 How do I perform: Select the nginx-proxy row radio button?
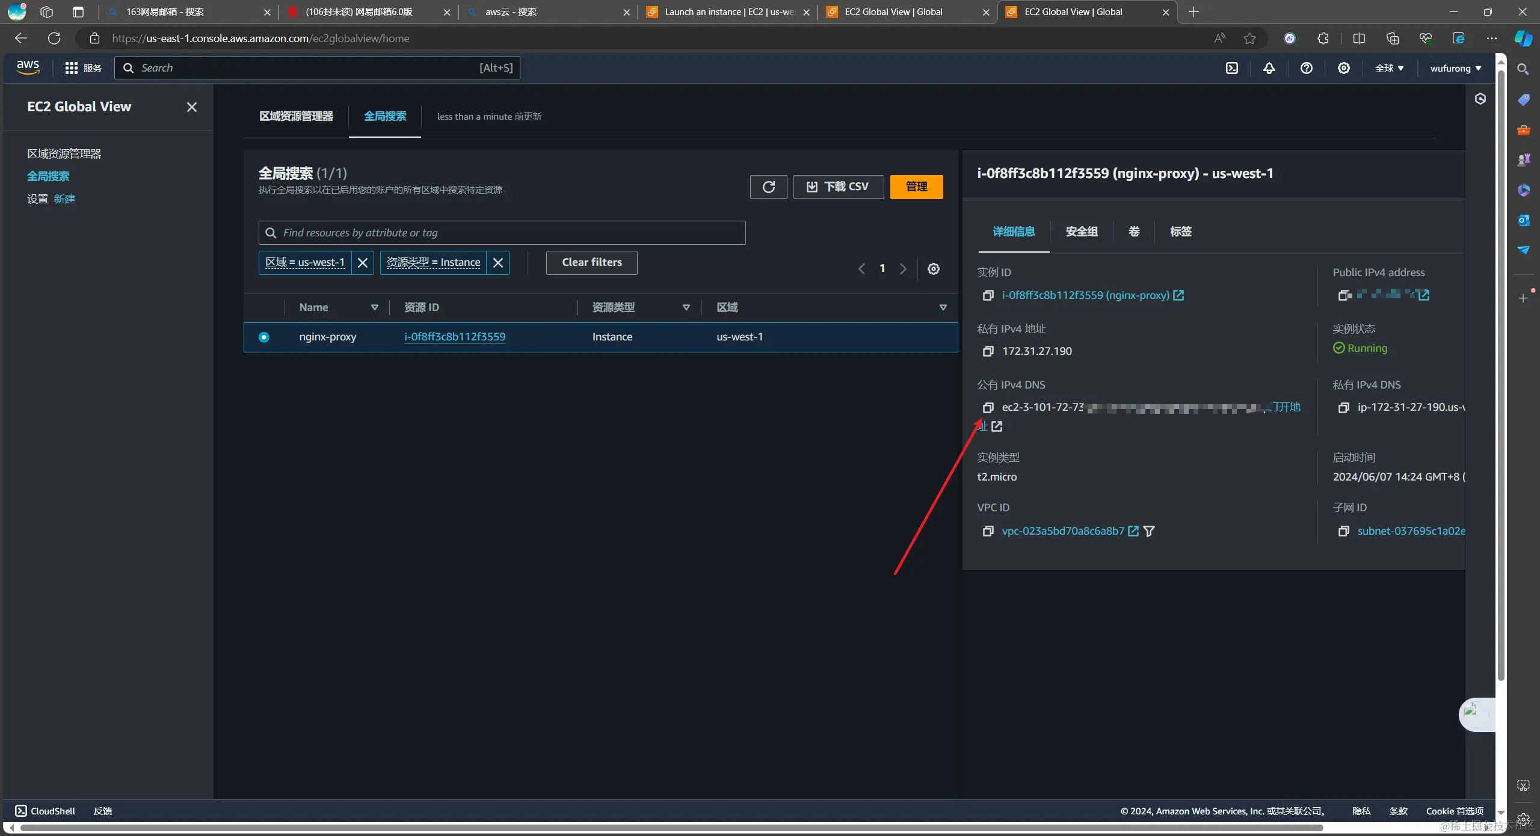click(x=264, y=337)
